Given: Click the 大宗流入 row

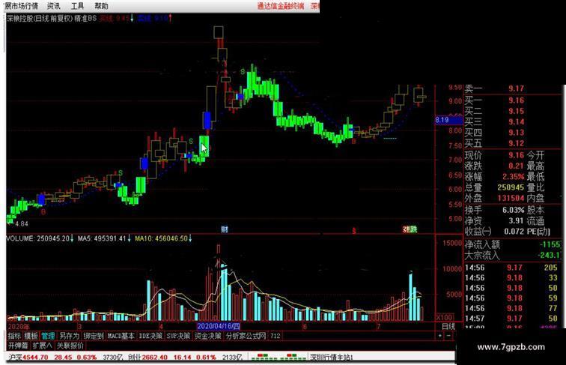Looking at the screenshot, I should 513,256.
